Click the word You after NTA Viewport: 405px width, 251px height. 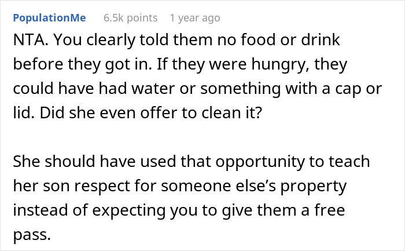(x=68, y=40)
